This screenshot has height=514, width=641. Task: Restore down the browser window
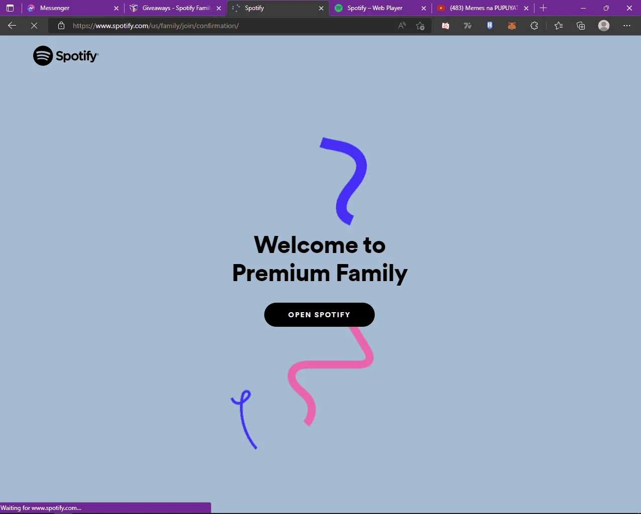606,8
